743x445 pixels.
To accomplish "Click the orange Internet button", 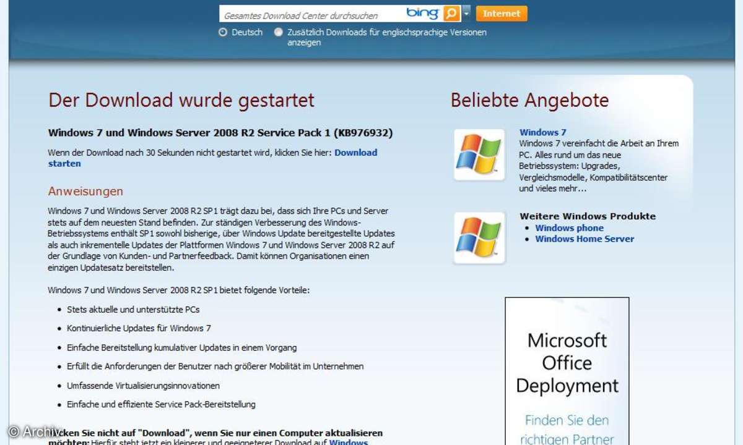I will tap(502, 14).
